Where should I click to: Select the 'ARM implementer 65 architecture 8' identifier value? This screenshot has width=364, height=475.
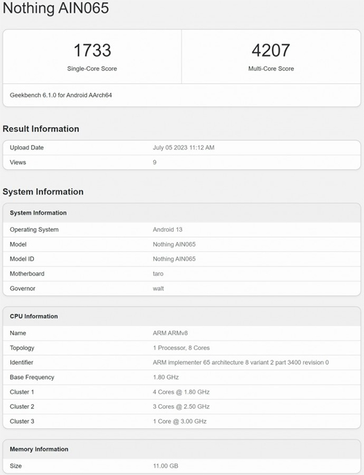pyautogui.click(x=241, y=362)
